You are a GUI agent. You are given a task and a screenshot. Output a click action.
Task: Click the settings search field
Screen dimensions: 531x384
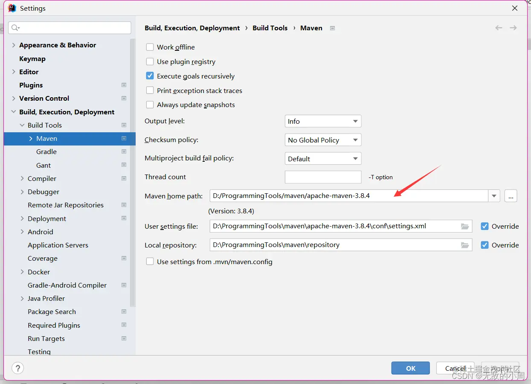(70, 28)
